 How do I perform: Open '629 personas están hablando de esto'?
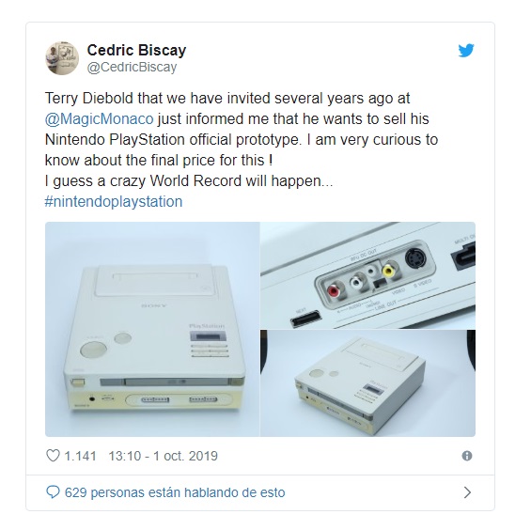pyautogui.click(x=175, y=492)
